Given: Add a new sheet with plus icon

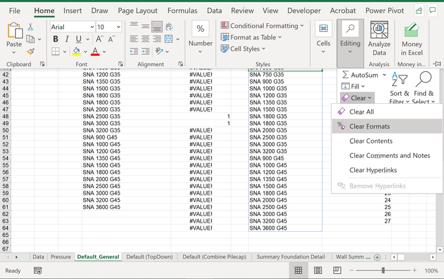Looking at the screenshot, I should [x=377, y=257].
